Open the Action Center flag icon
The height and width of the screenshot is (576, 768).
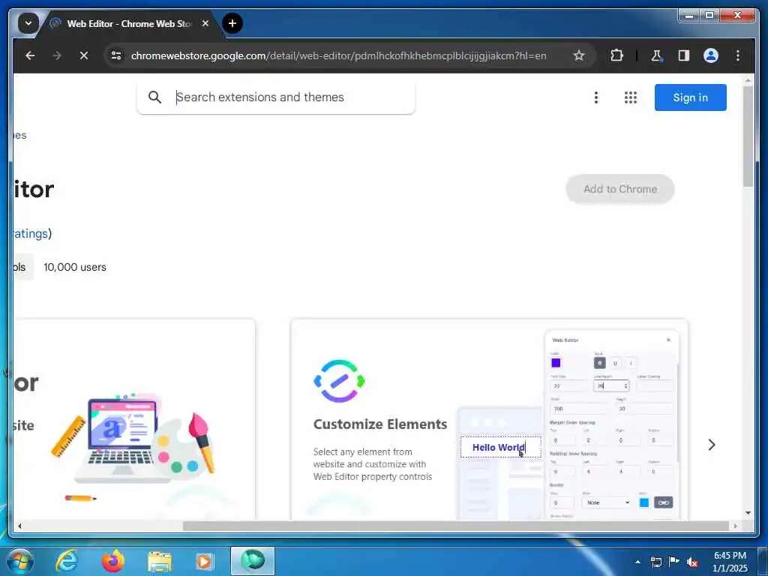click(x=674, y=562)
